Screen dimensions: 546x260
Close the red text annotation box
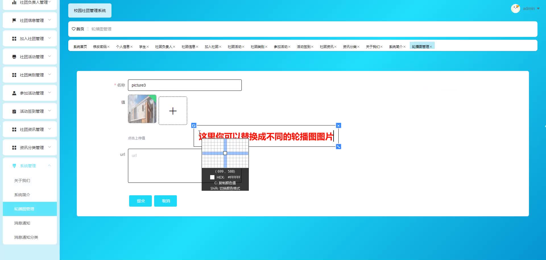338,125
